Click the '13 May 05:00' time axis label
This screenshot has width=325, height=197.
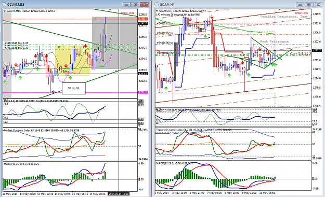coord(267,193)
